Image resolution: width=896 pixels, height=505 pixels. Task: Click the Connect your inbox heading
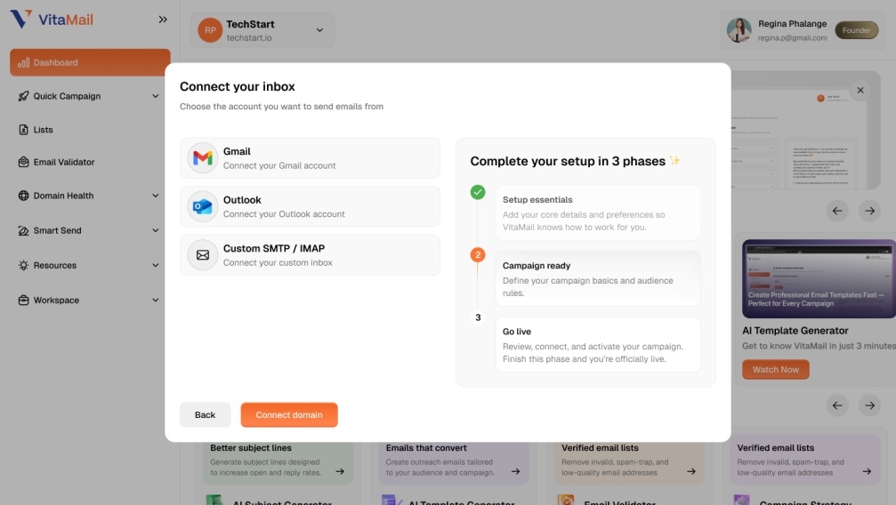(238, 87)
